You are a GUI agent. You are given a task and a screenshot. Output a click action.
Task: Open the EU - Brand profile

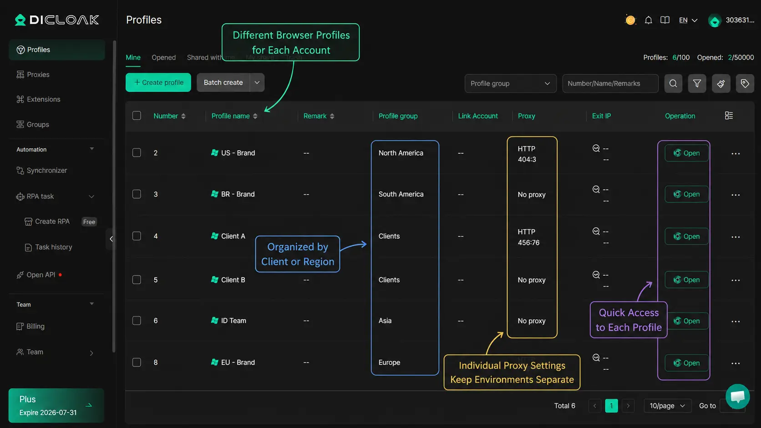point(686,363)
